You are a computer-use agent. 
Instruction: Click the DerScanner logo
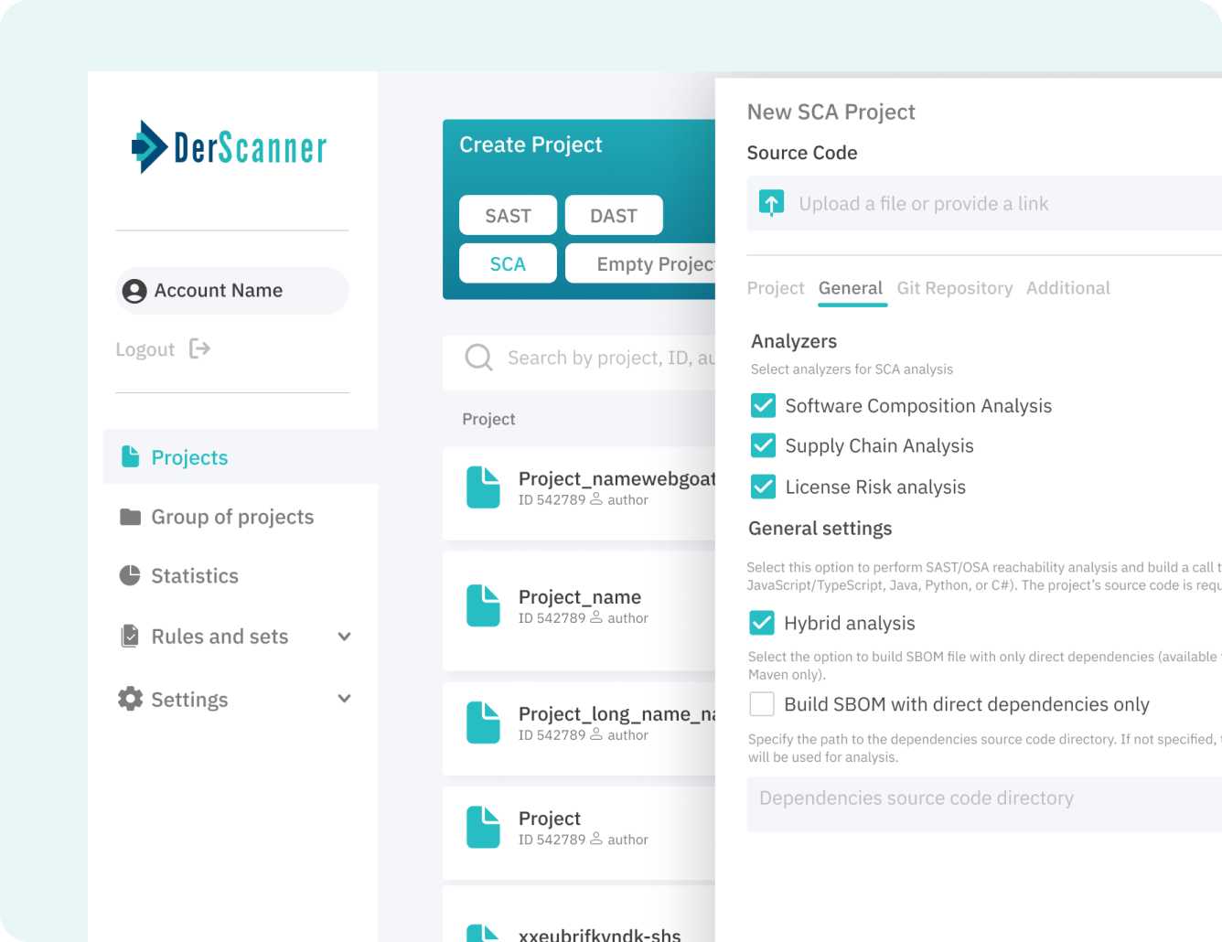[230, 146]
